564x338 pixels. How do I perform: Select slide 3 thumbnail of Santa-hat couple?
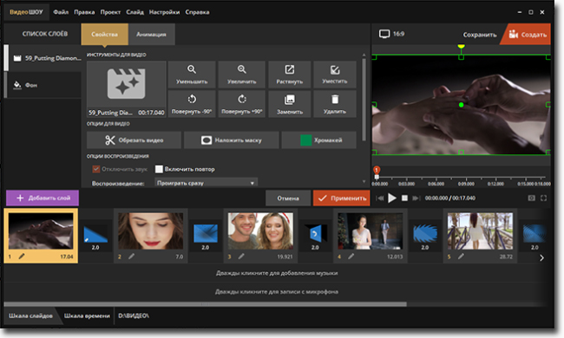point(261,231)
